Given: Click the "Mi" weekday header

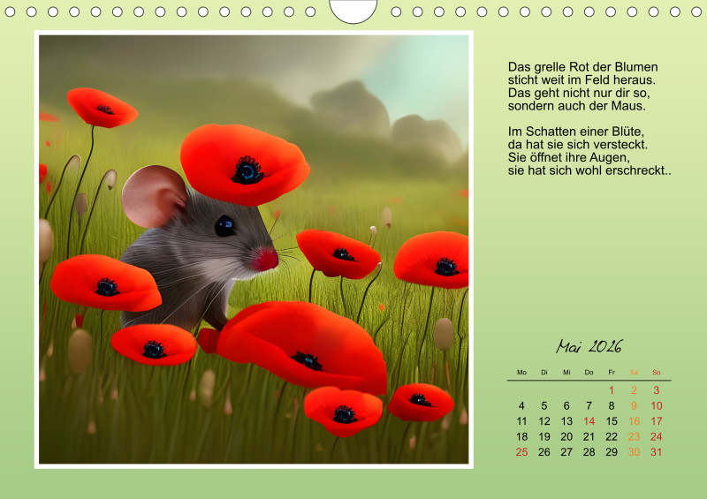Looking at the screenshot, I should pyautogui.click(x=566, y=373).
